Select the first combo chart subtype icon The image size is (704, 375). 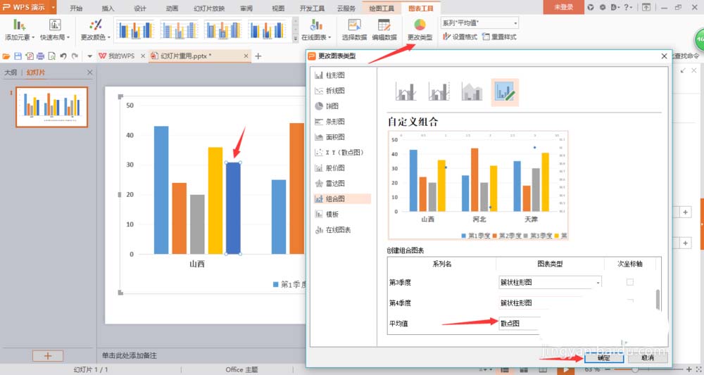tap(406, 91)
